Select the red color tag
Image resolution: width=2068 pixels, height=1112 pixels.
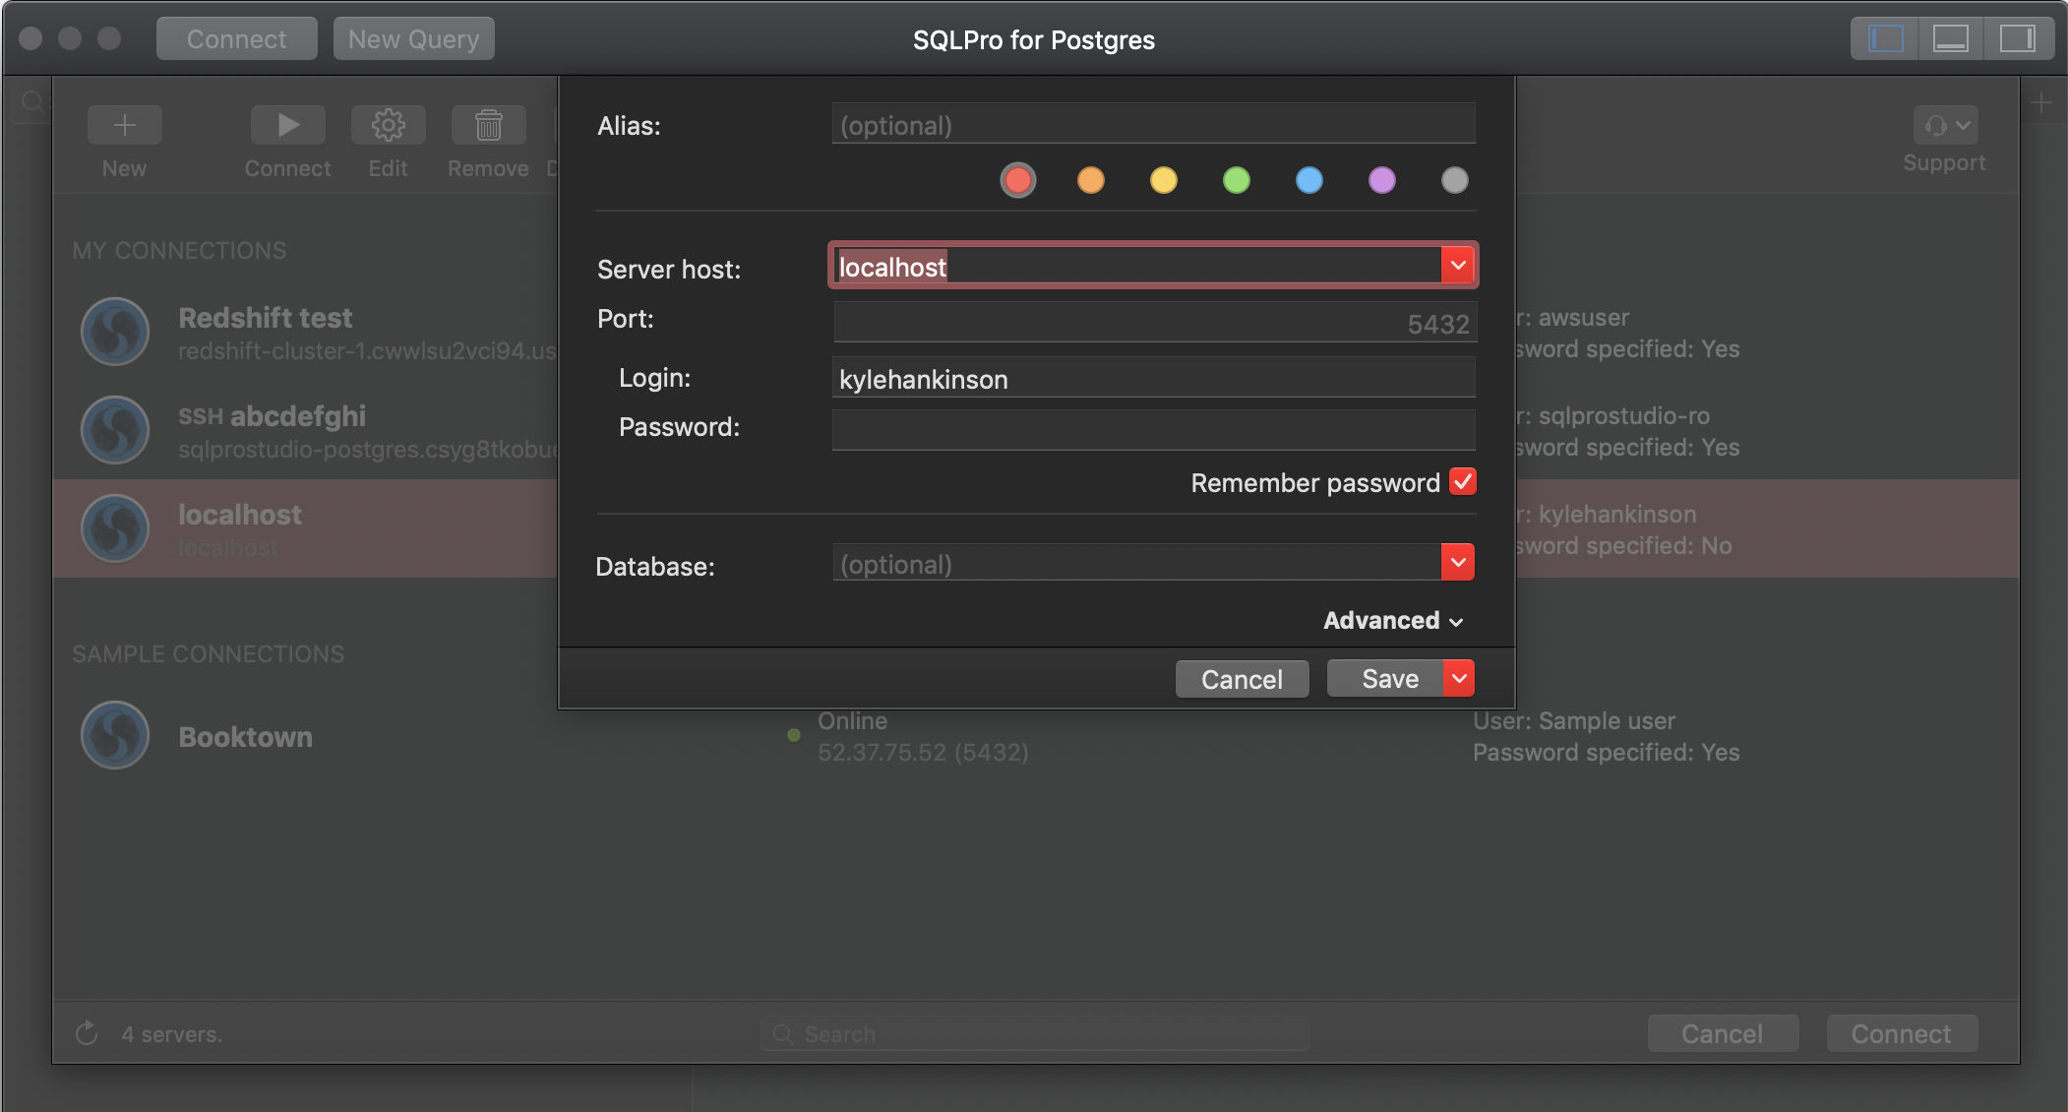(1018, 180)
